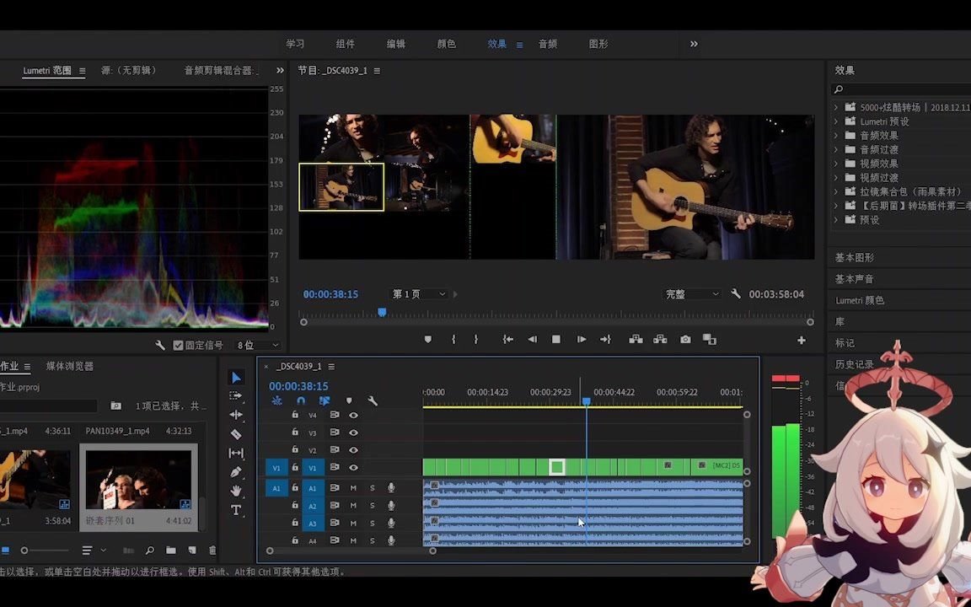Open the 第1页 page dropdown
The height and width of the screenshot is (607, 971).
pos(419,293)
